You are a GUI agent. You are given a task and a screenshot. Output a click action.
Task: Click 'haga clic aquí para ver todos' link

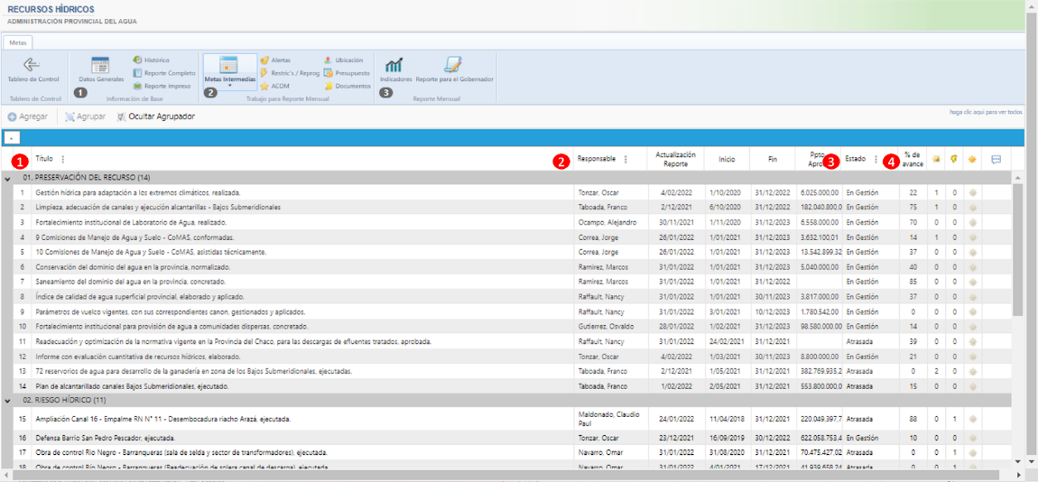[987, 113]
